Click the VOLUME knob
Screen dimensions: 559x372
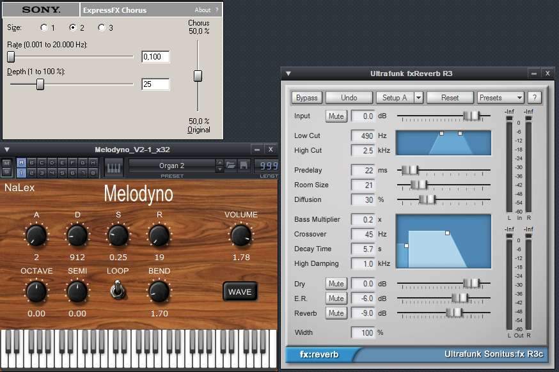pyautogui.click(x=241, y=235)
